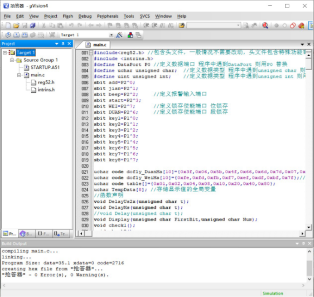
Task: Paste with the clipboard icon
Action: click(60, 25)
